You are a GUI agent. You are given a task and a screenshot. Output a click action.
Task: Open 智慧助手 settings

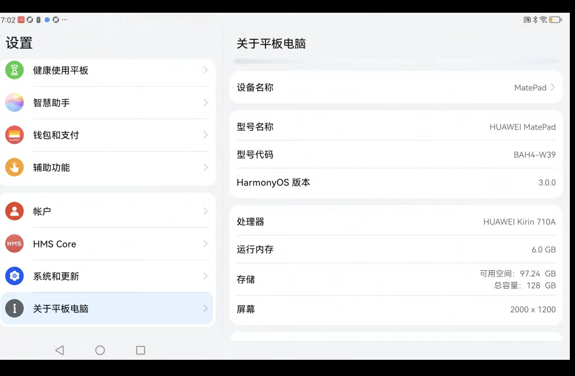point(107,102)
